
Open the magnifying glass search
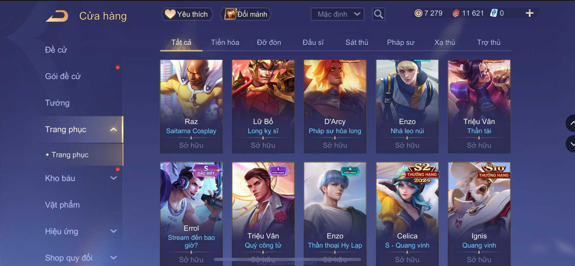click(378, 14)
